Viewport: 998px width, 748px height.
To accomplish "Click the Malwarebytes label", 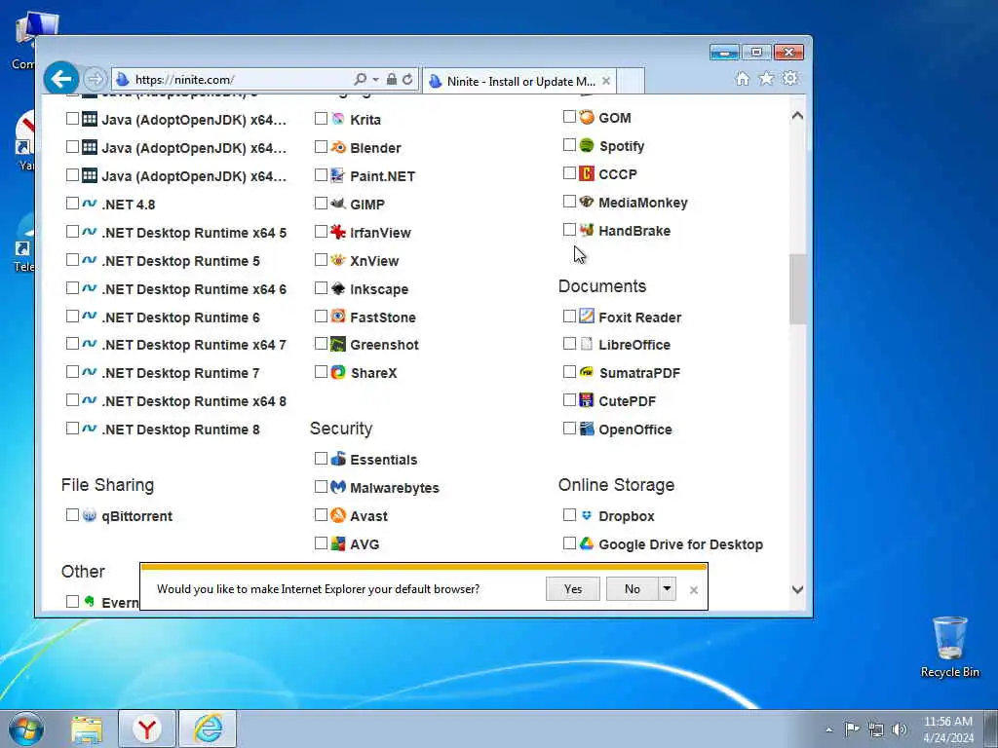I will (395, 488).
